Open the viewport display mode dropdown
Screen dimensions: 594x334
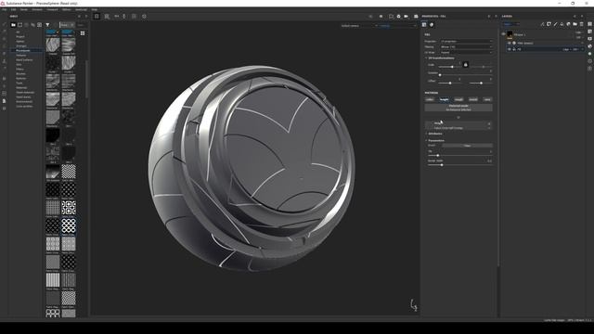pyautogui.click(x=398, y=26)
